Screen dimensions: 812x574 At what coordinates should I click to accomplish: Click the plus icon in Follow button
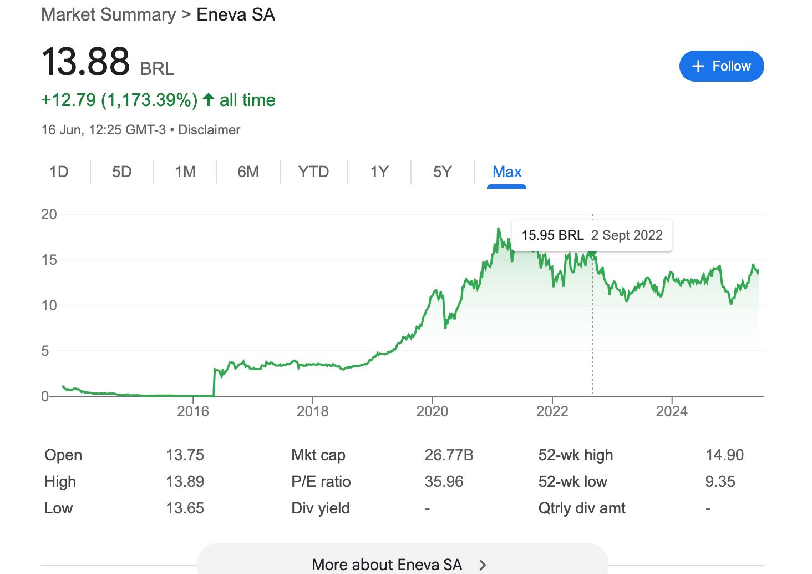(698, 66)
